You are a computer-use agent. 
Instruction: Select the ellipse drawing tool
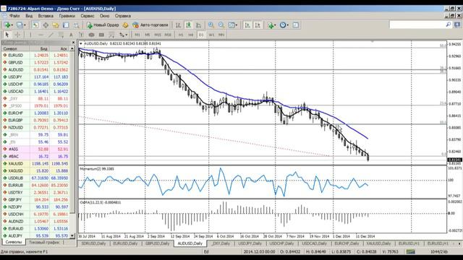pyautogui.click(x=91, y=35)
